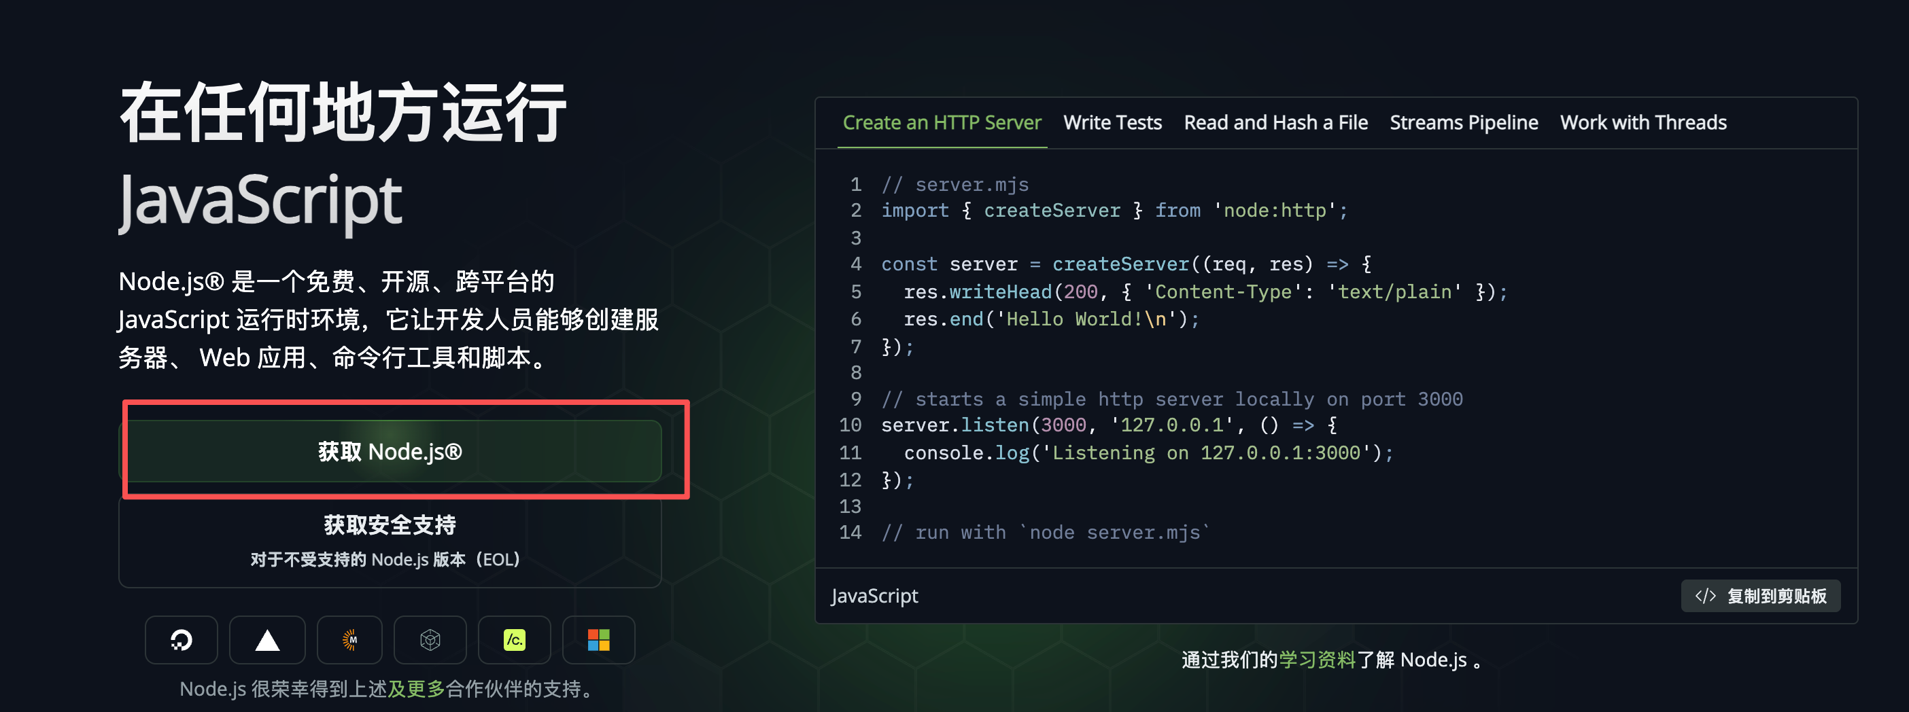Viewport: 1909px width, 712px height.
Task: Click the import createServer code line
Action: (1114, 211)
